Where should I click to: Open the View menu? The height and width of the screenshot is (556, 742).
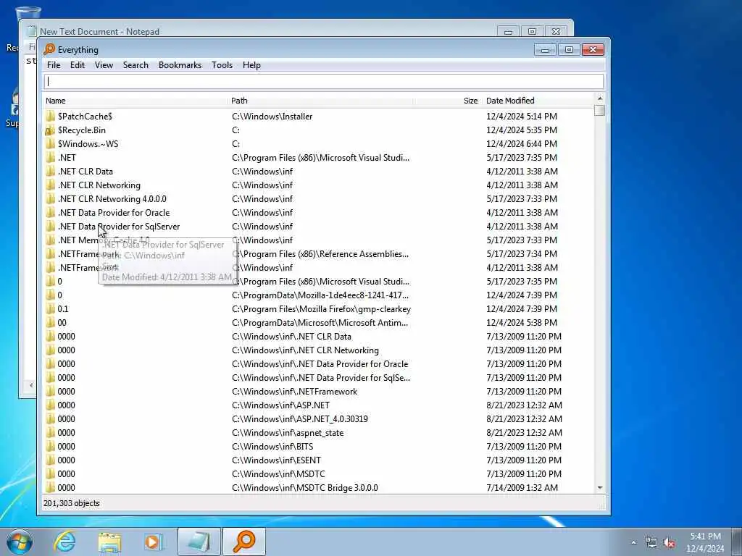pyautogui.click(x=104, y=65)
